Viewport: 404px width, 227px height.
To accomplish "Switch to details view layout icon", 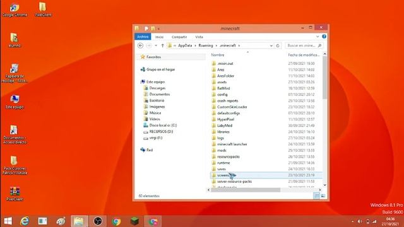I will point(317,196).
